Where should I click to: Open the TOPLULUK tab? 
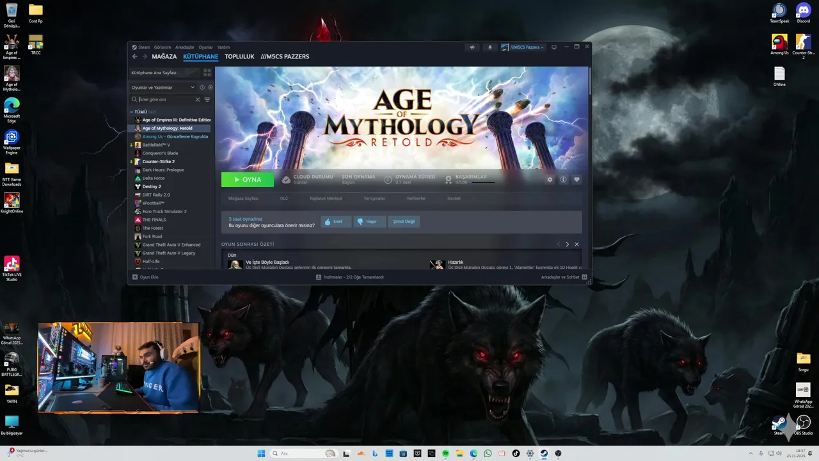click(x=239, y=56)
